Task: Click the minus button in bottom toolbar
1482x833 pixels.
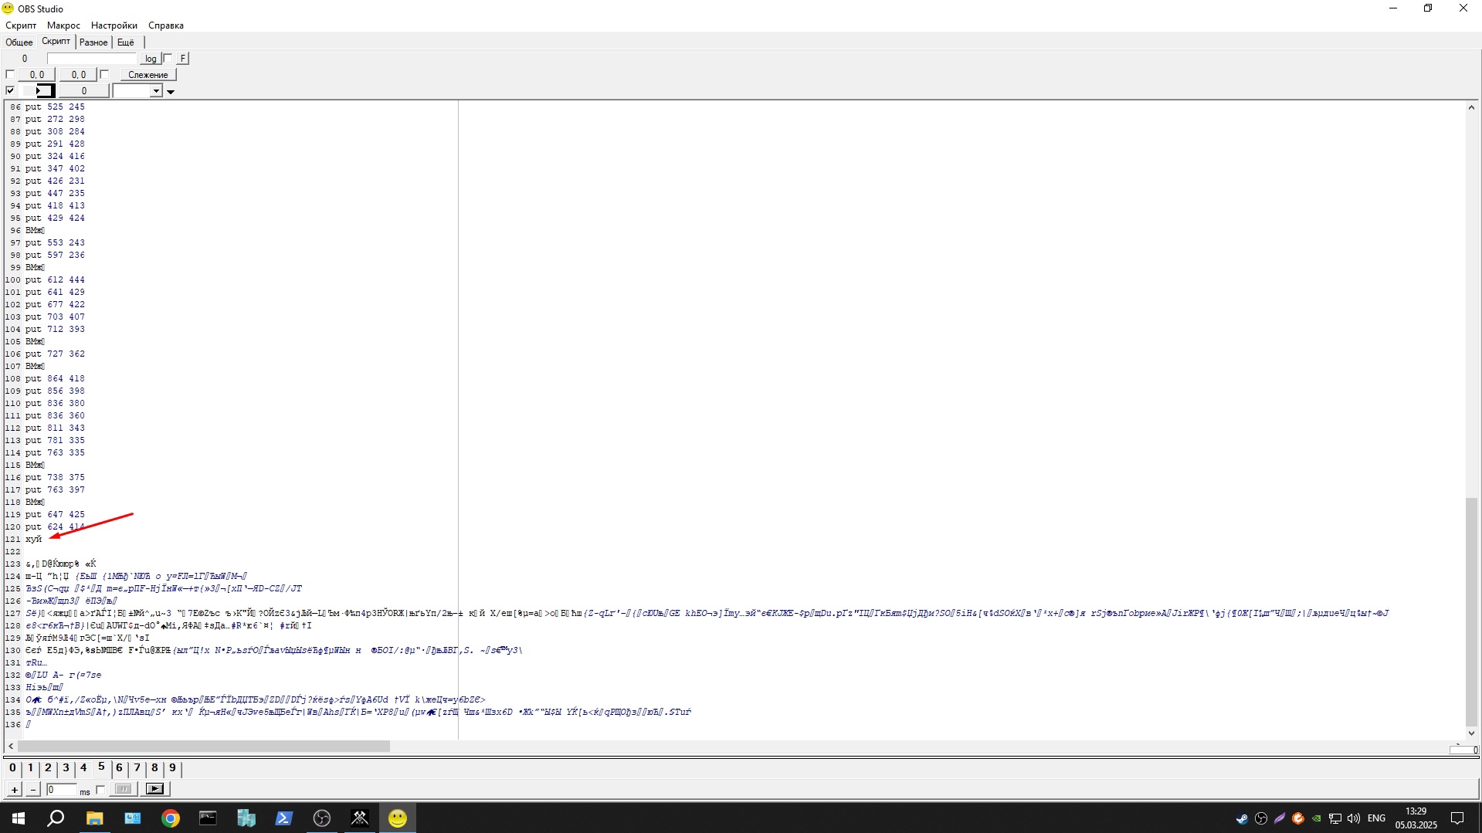Action: (x=32, y=789)
